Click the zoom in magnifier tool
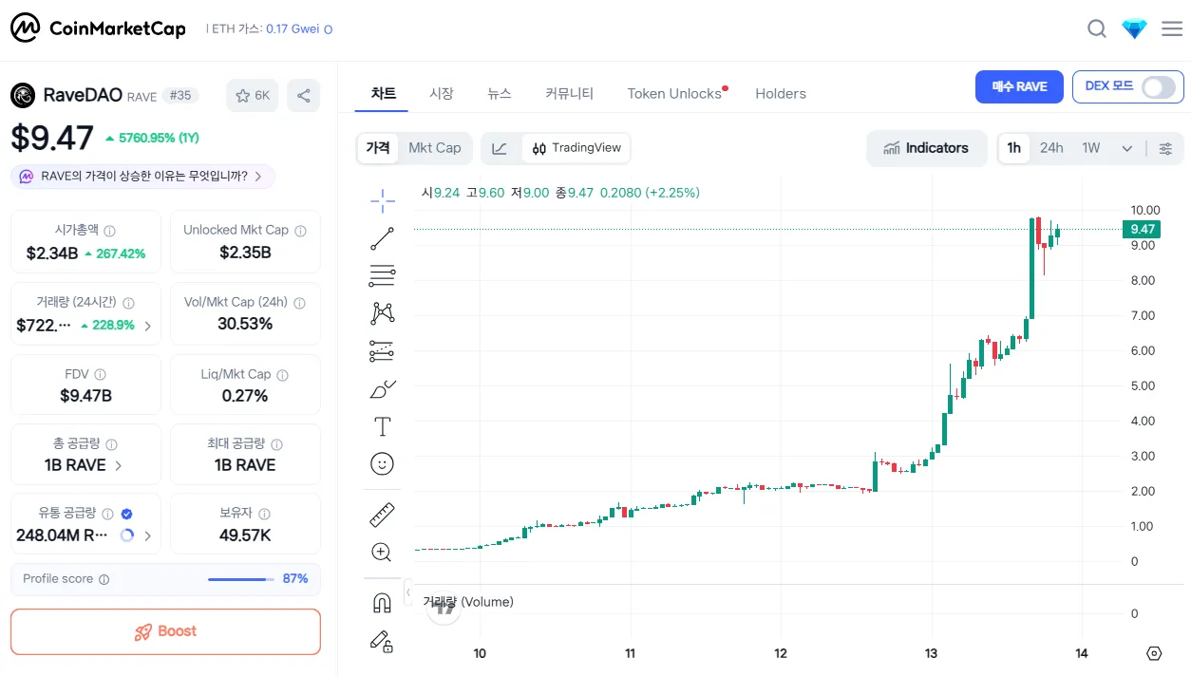The height and width of the screenshot is (676, 1191). [x=382, y=553]
